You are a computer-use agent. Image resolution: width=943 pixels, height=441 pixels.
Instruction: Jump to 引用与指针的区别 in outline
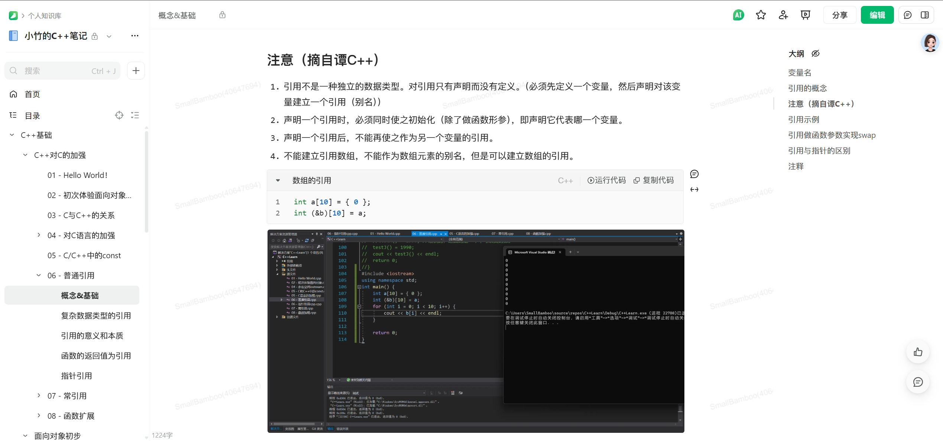coord(819,151)
